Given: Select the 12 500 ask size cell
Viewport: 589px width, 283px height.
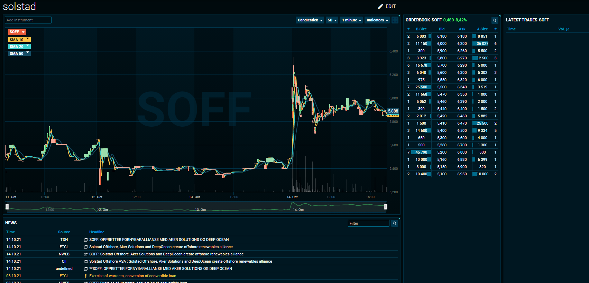Looking at the screenshot, I should [x=482, y=58].
